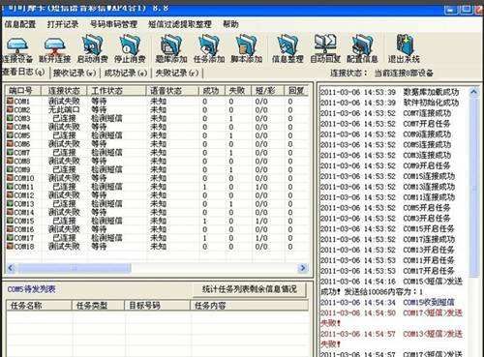Click the 短/彩 column header
The image size is (484, 357).
[x=267, y=91]
